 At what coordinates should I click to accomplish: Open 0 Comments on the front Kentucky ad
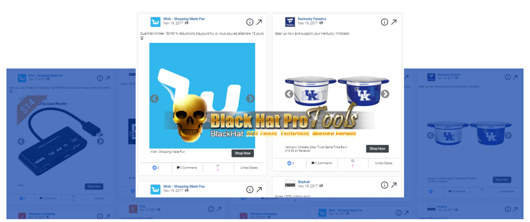point(321,163)
